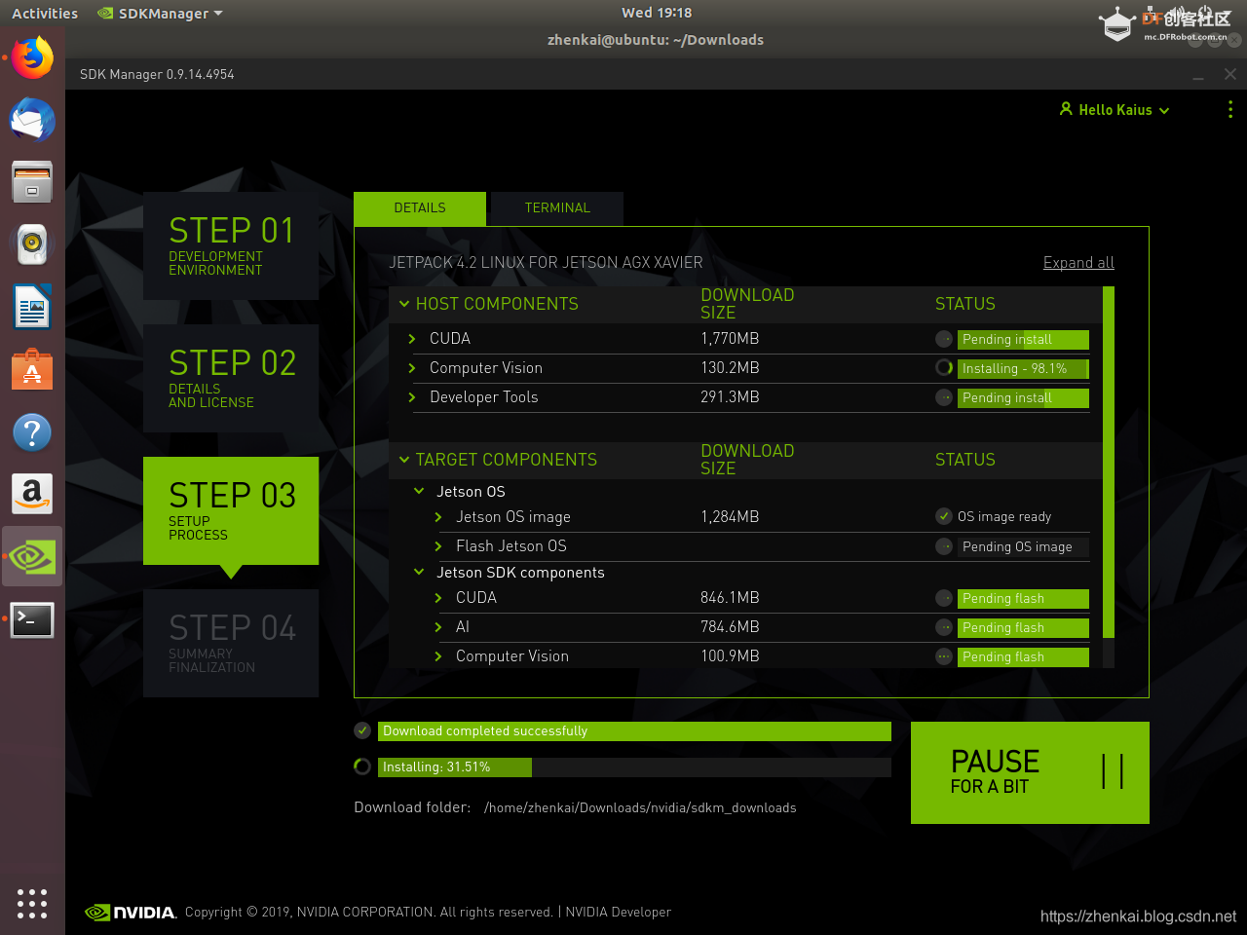1247x935 pixels.
Task: Click the user profile icon beside Hello Kaius
Action: click(x=1066, y=109)
